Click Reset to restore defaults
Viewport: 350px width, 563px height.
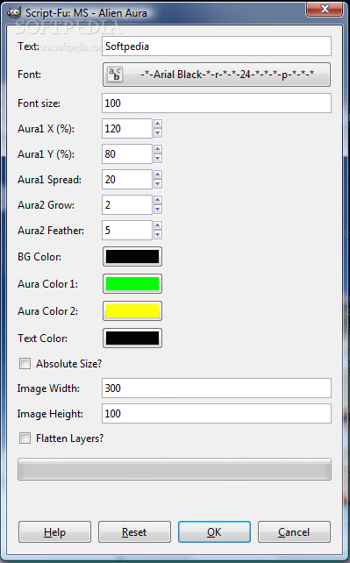[134, 531]
